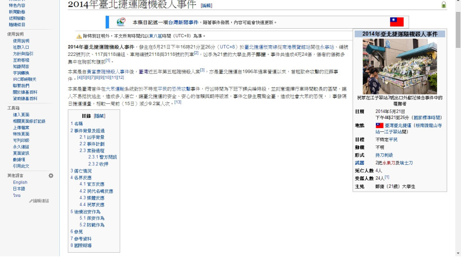461x258 pixels.
Task: Jump to subsection 5.2 防範作為
Action: point(92,225)
